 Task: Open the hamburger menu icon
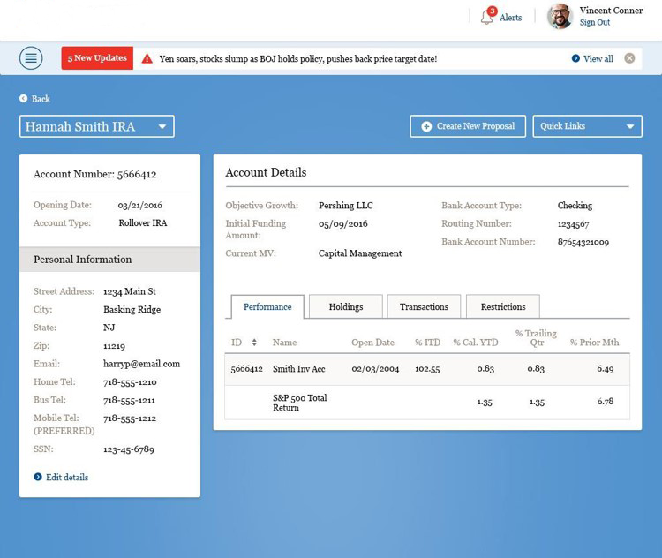[x=31, y=58]
